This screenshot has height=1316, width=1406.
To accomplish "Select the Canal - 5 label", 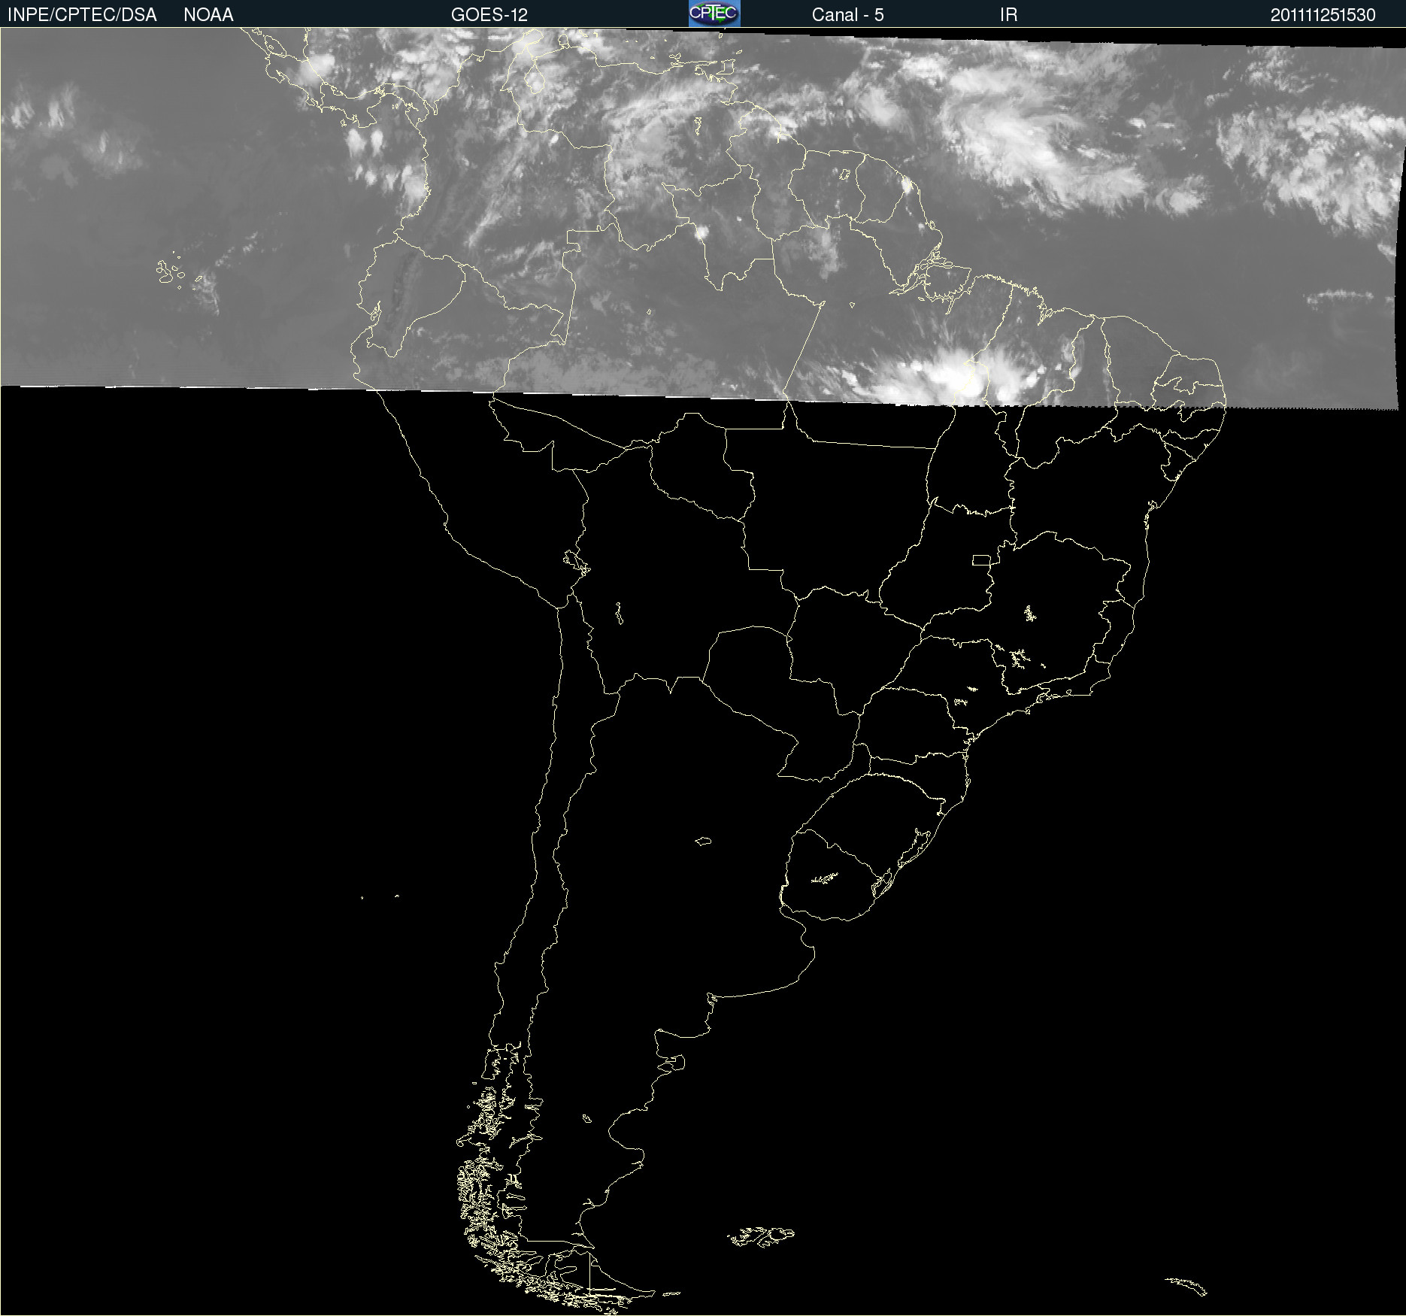I will (x=847, y=15).
